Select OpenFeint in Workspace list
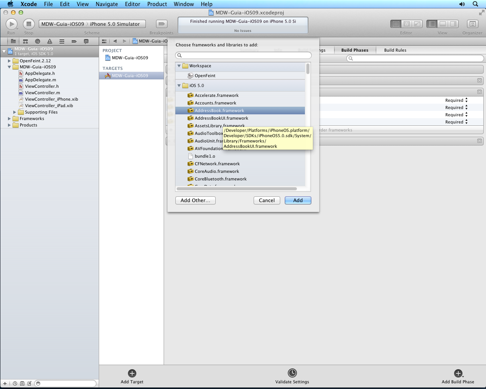Image resolution: width=486 pixels, height=389 pixels. tap(240, 76)
